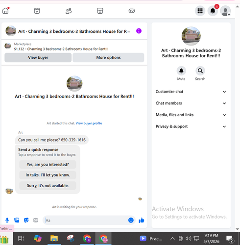Mute this conversation with bell icon
Screen dimensions: 240x245
click(181, 71)
